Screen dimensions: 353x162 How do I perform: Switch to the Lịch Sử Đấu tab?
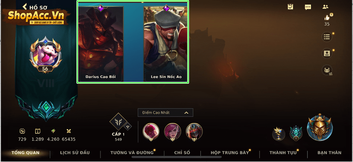75,153
